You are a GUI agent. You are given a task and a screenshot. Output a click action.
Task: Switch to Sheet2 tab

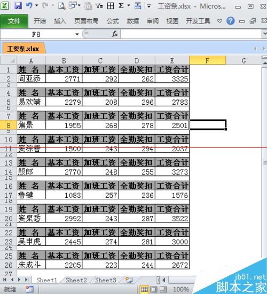(76, 280)
